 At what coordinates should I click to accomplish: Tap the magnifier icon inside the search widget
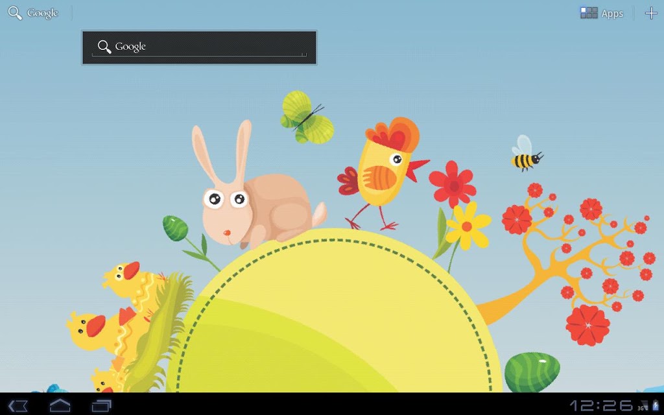104,47
